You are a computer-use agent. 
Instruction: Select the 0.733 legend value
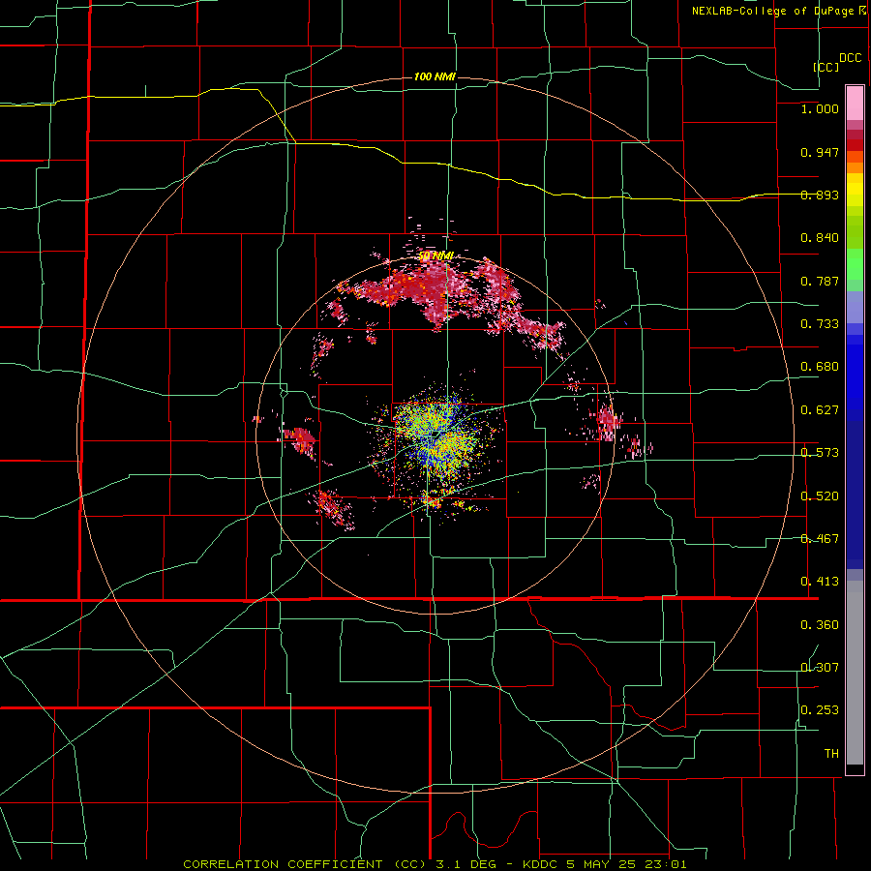point(820,324)
